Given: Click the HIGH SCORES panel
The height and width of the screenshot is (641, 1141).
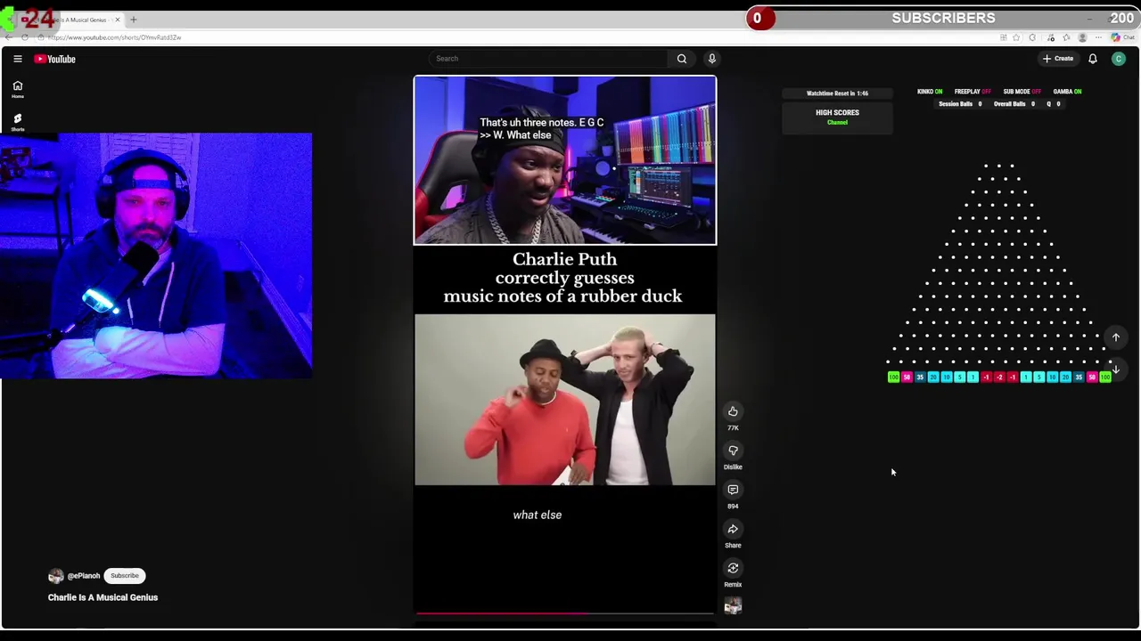Looking at the screenshot, I should (x=837, y=118).
